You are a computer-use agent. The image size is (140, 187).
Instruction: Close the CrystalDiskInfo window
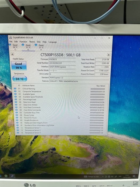pos(109,38)
